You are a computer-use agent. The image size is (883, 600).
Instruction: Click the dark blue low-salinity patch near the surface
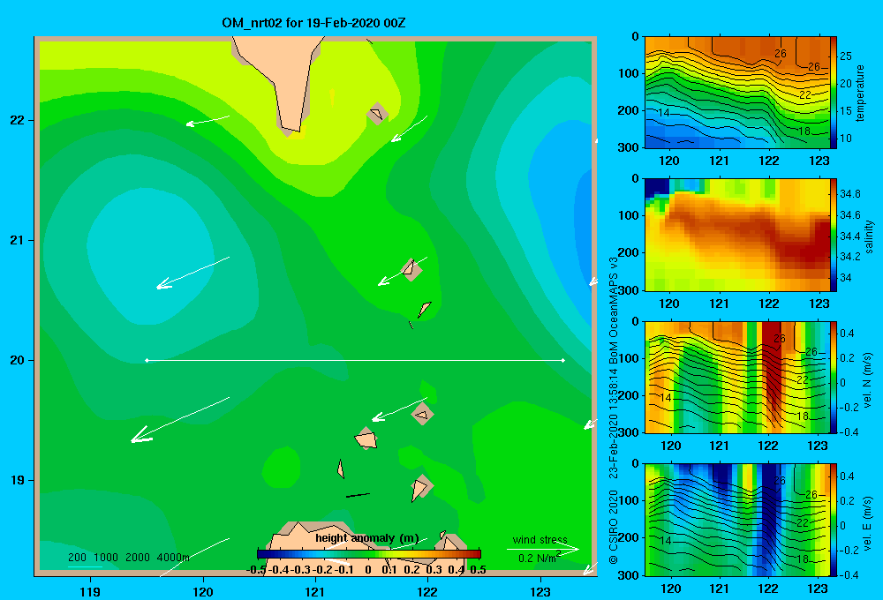[656, 189]
